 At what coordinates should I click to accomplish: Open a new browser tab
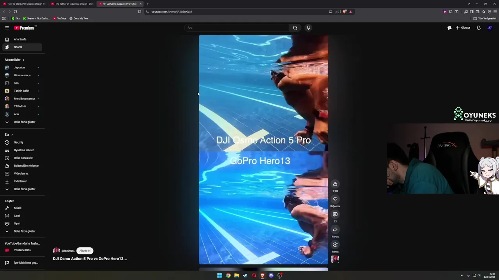pos(148,4)
